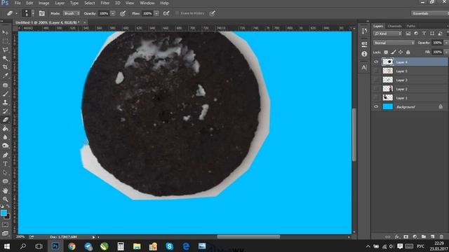Viewport: 449px width, 252px height.
Task: Select the Zoom tool
Action: 5,199
